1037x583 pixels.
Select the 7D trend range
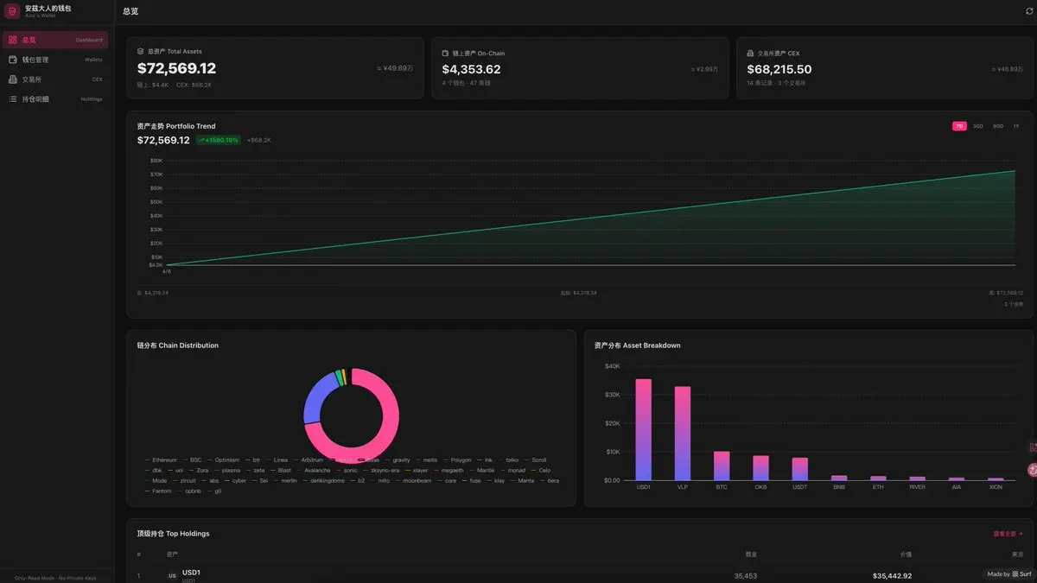(959, 126)
